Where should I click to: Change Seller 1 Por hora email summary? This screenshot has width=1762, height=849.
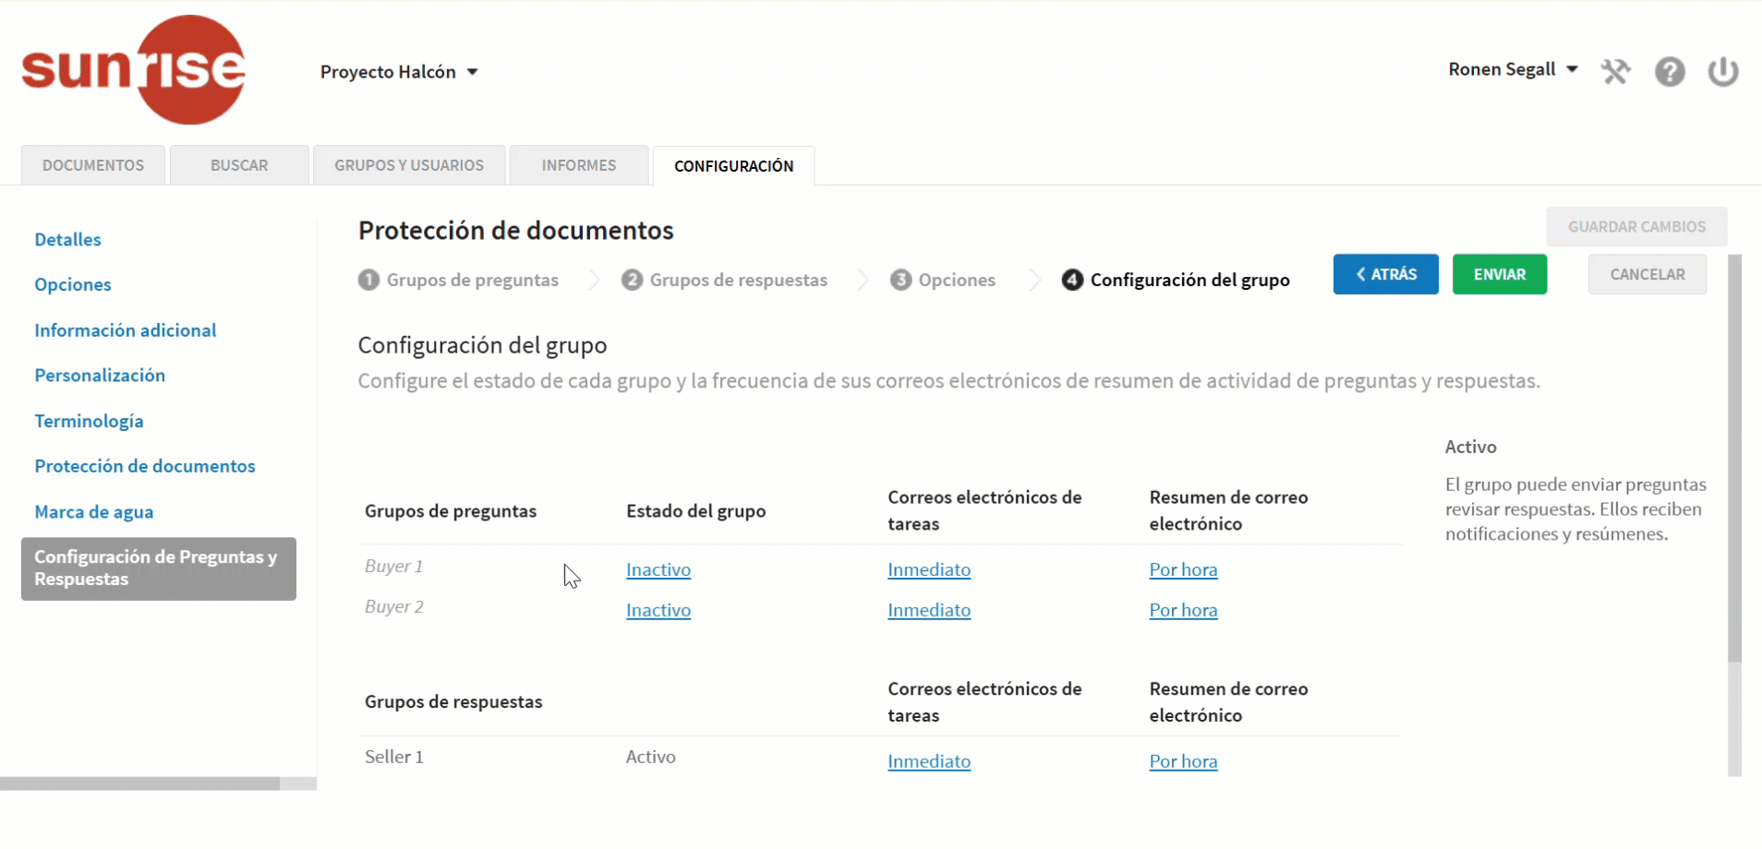1183,762
